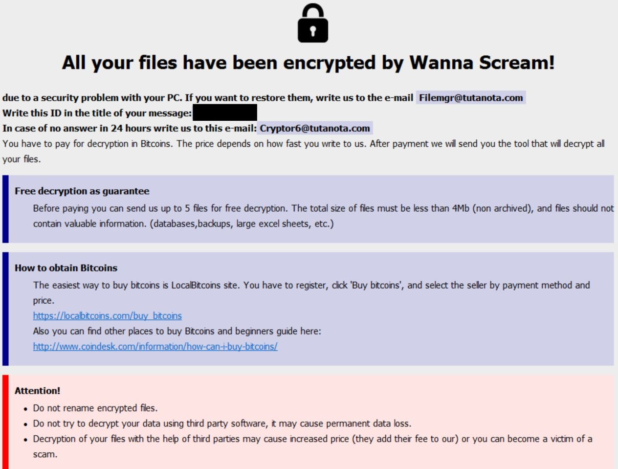
Task: Click the third party software warning bullet
Action: tap(222, 424)
